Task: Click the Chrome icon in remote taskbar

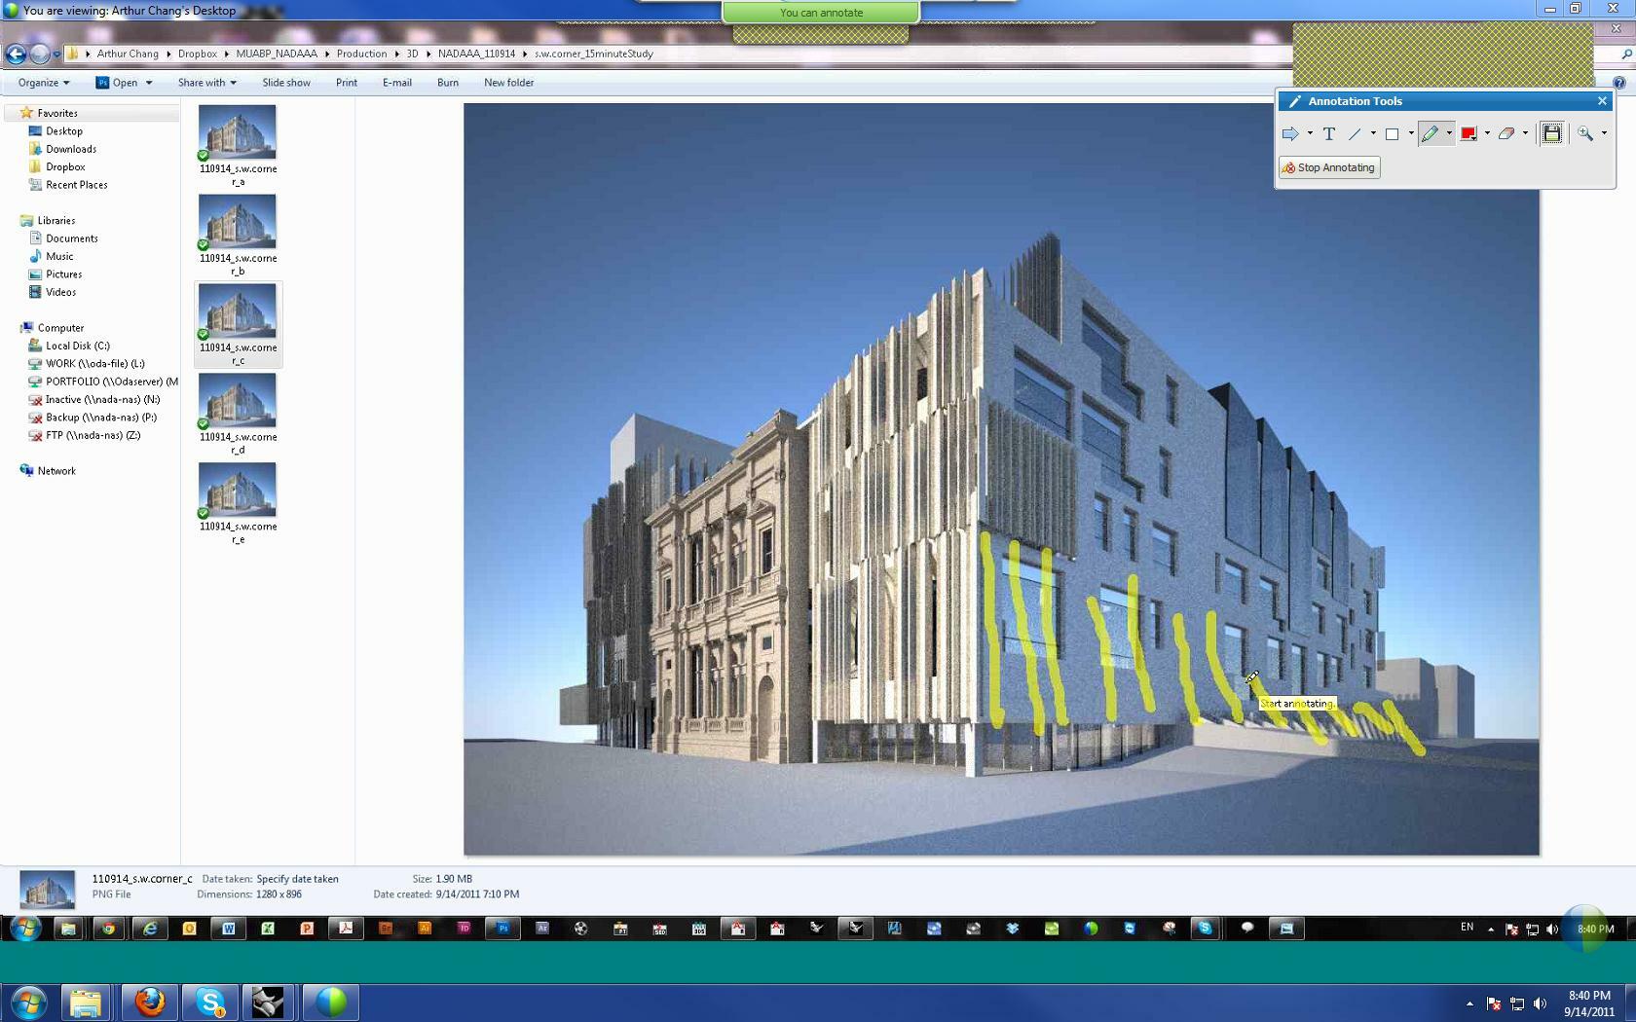Action: [108, 929]
